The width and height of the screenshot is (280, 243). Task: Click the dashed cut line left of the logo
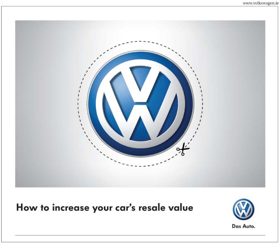pyautogui.click(x=78, y=104)
